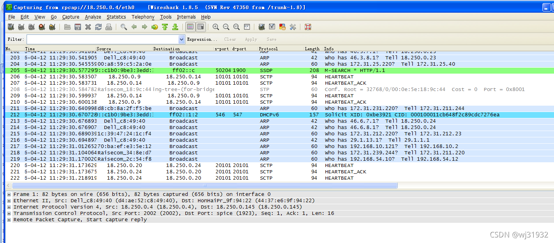The height and width of the screenshot is (243, 554).
Task: Find a packet with magnifier icon
Action: [x=124, y=27]
